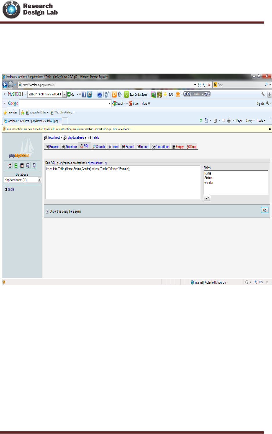
Task: Click the phpdatabase breadcrumb link
Action: 76,138
